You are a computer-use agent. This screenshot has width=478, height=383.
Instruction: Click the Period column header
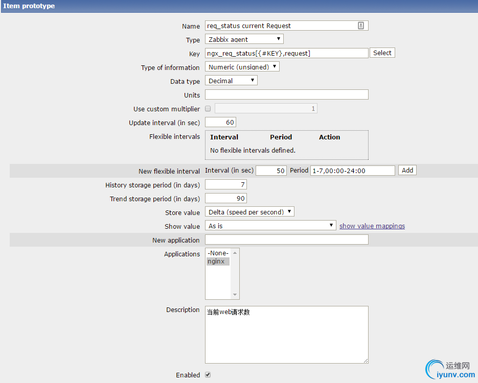281,137
